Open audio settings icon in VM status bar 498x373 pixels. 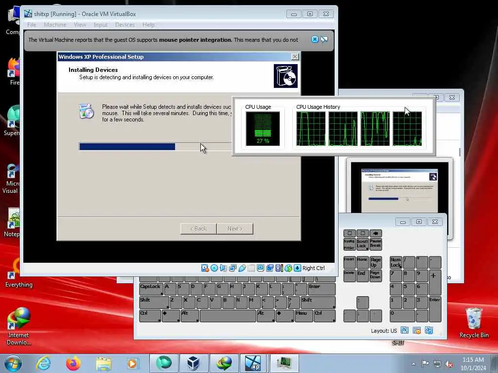coord(223,268)
